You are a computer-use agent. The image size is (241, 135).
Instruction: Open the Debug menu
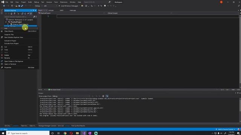click(37, 2)
